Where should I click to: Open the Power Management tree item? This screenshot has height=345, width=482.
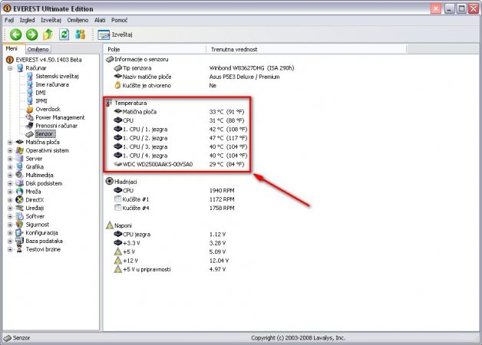coord(60,117)
